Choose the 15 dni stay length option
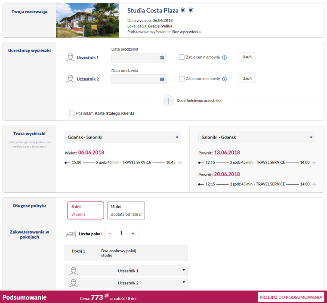The width and height of the screenshot is (327, 303). point(126,210)
